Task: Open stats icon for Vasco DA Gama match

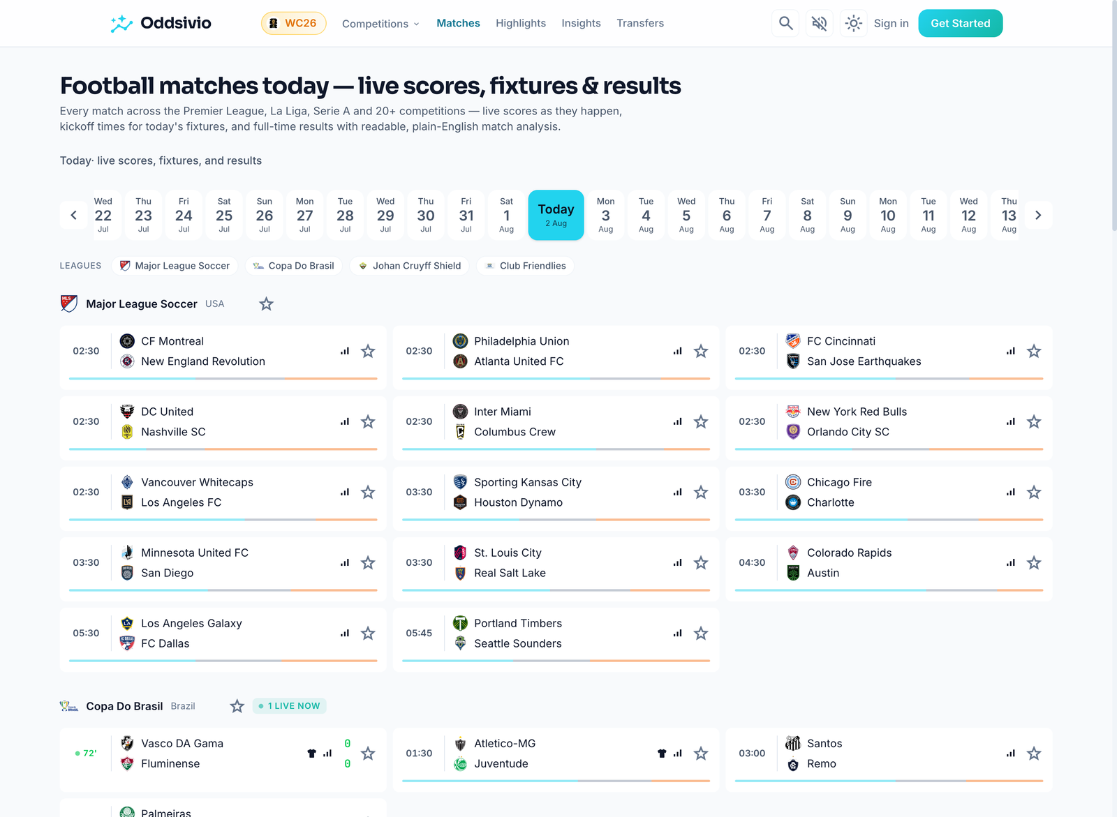Action: click(327, 754)
